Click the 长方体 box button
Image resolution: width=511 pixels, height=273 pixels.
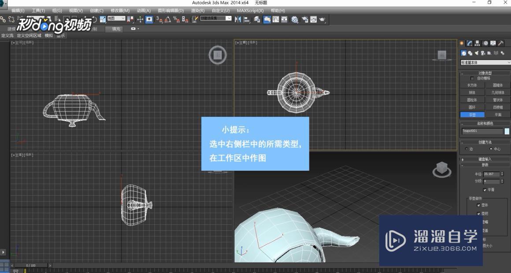click(472, 85)
